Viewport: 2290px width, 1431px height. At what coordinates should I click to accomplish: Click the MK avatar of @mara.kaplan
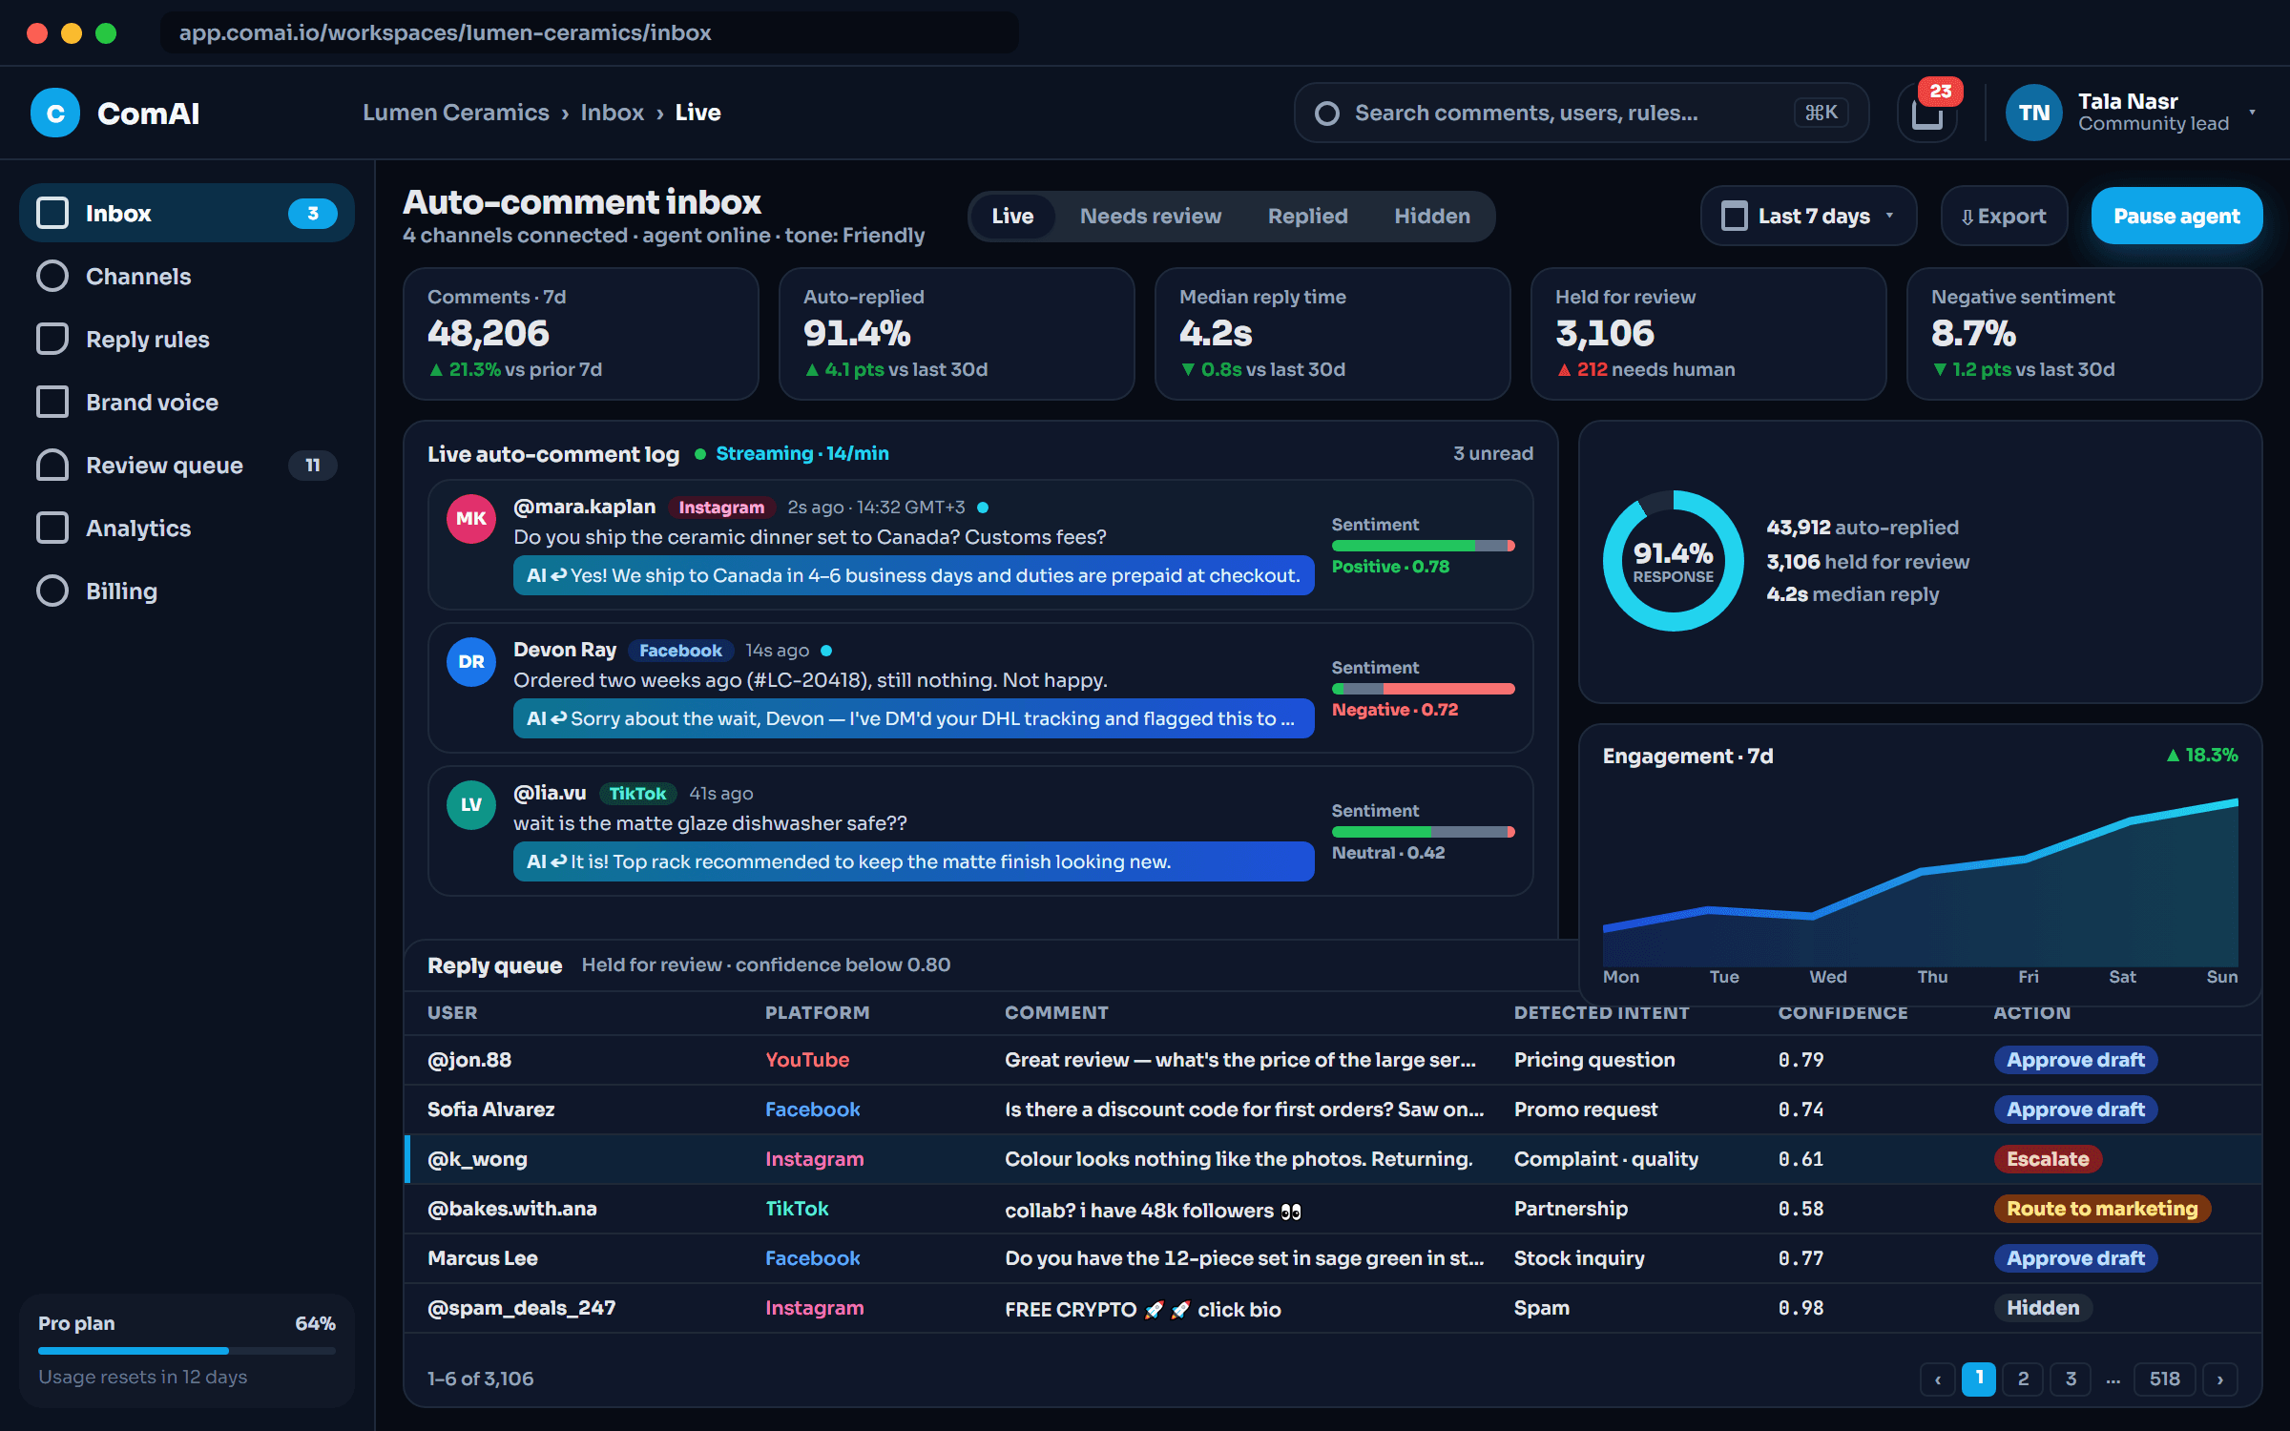click(x=471, y=518)
